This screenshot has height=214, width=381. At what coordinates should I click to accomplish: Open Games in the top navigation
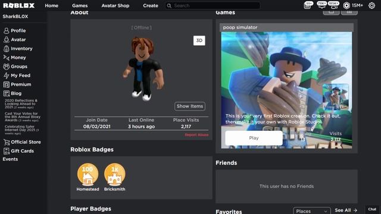pyautogui.click(x=80, y=5)
